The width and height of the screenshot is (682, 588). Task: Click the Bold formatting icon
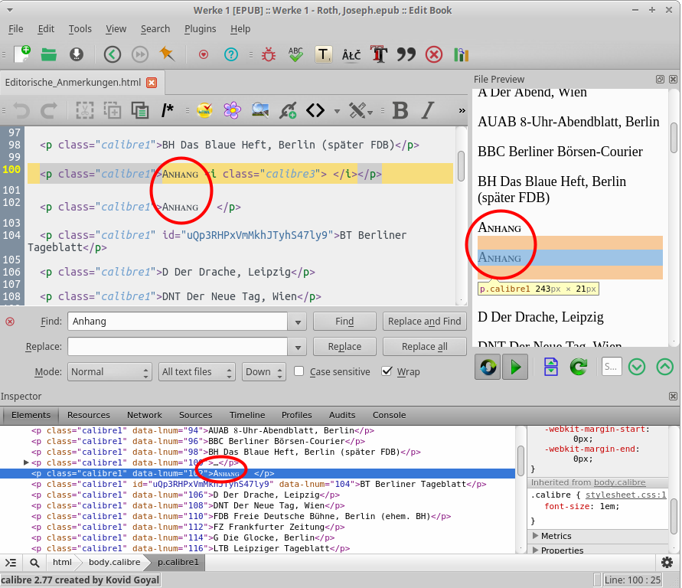coord(400,110)
